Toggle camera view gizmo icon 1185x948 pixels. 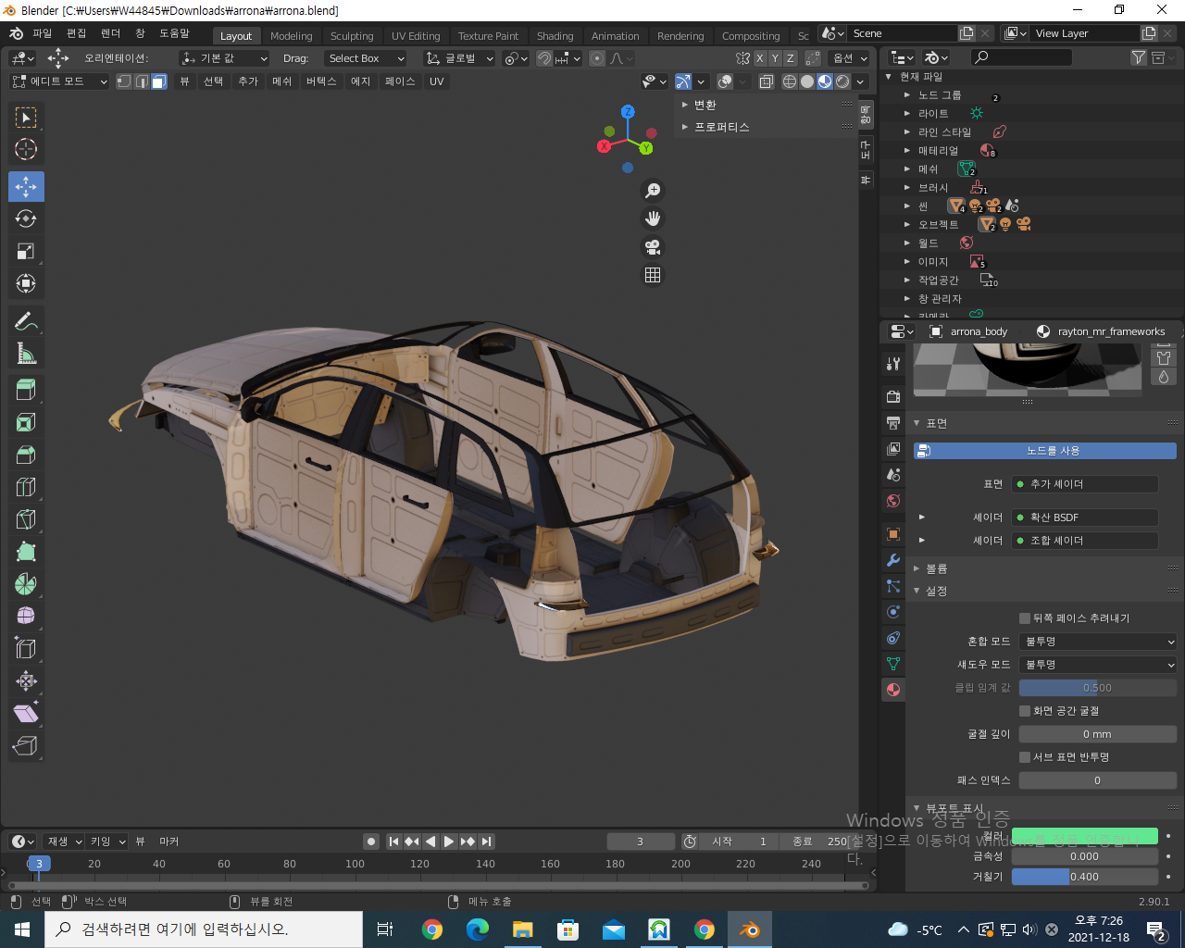click(x=653, y=247)
